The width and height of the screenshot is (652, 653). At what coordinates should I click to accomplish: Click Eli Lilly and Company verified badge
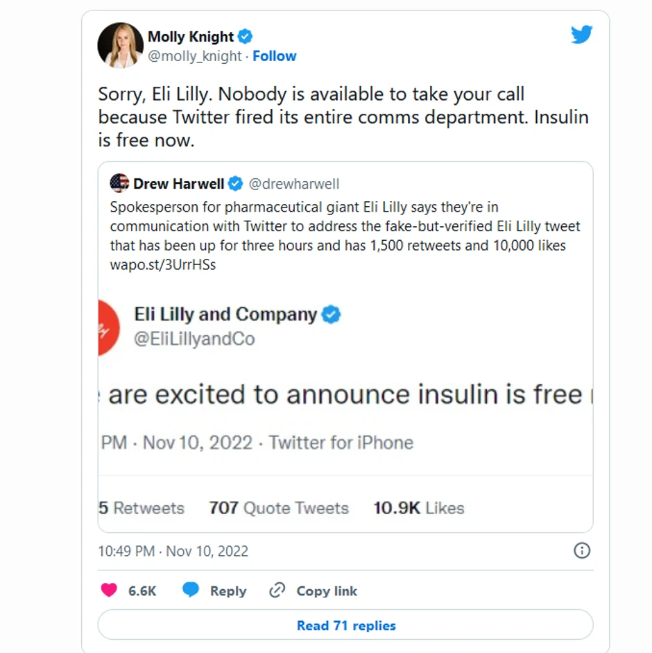(x=332, y=314)
